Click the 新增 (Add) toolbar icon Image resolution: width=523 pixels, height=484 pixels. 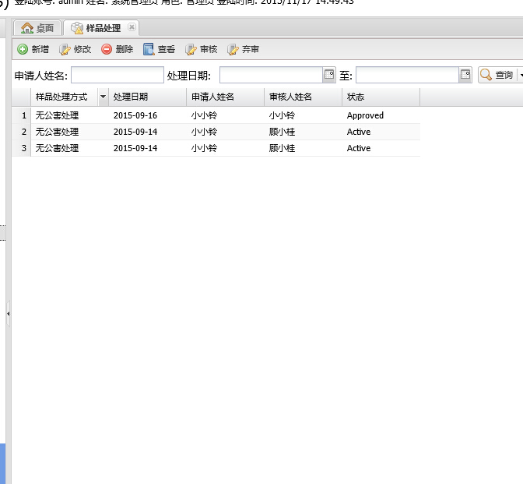pos(23,49)
